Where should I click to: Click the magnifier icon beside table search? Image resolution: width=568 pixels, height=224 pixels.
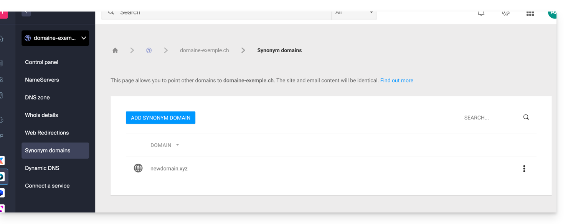(526, 117)
